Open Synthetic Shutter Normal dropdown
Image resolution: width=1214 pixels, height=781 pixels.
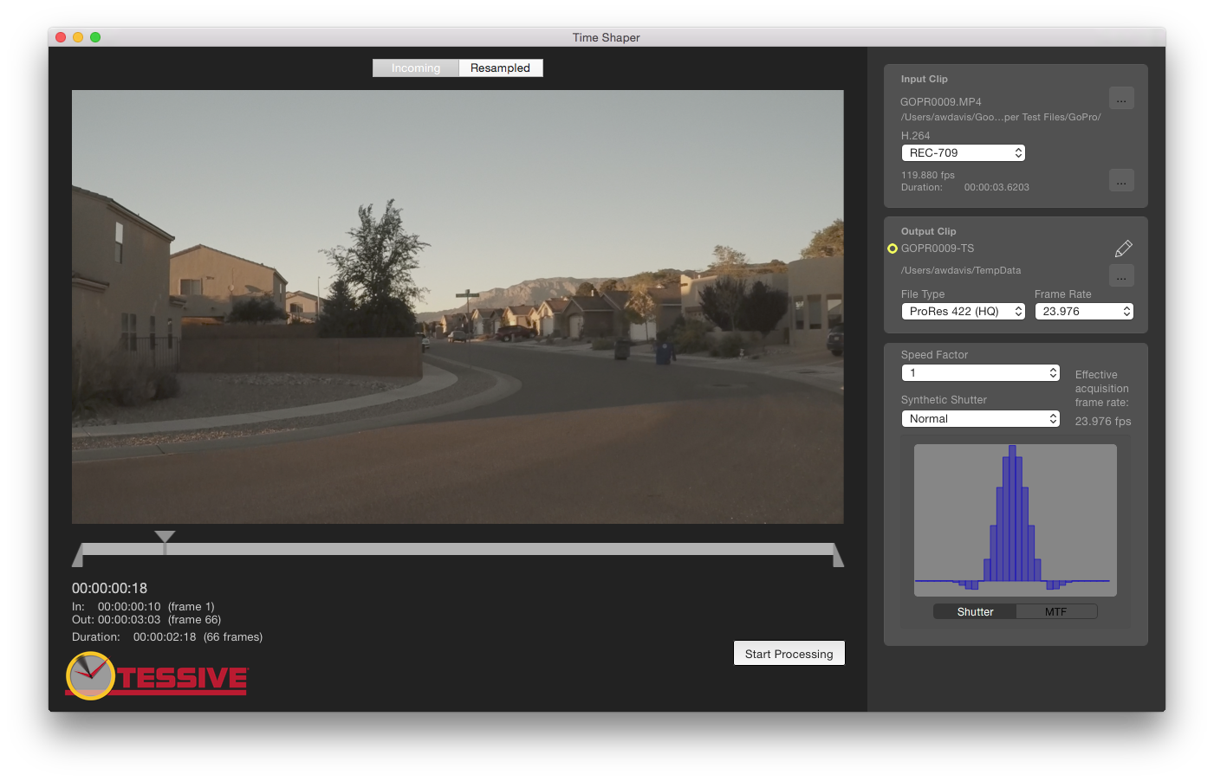point(981,419)
